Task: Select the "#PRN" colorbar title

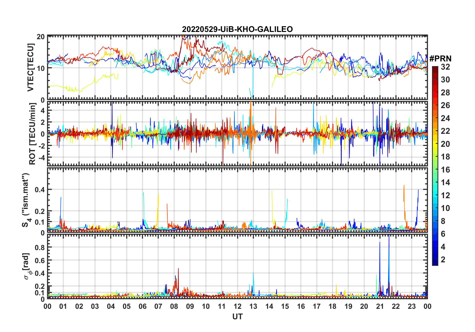Action: coord(440,59)
